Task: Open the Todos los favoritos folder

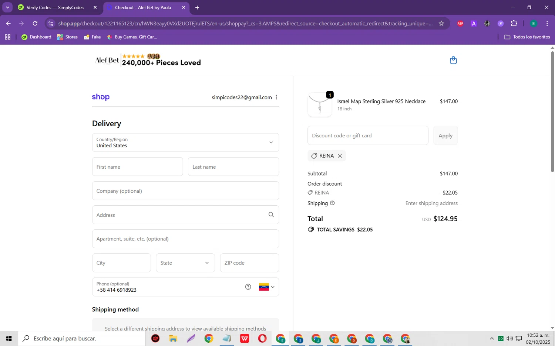Action: pos(527,37)
